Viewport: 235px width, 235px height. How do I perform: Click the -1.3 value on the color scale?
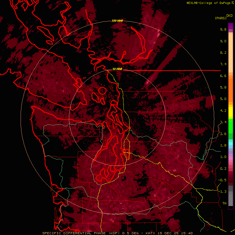[222, 192]
